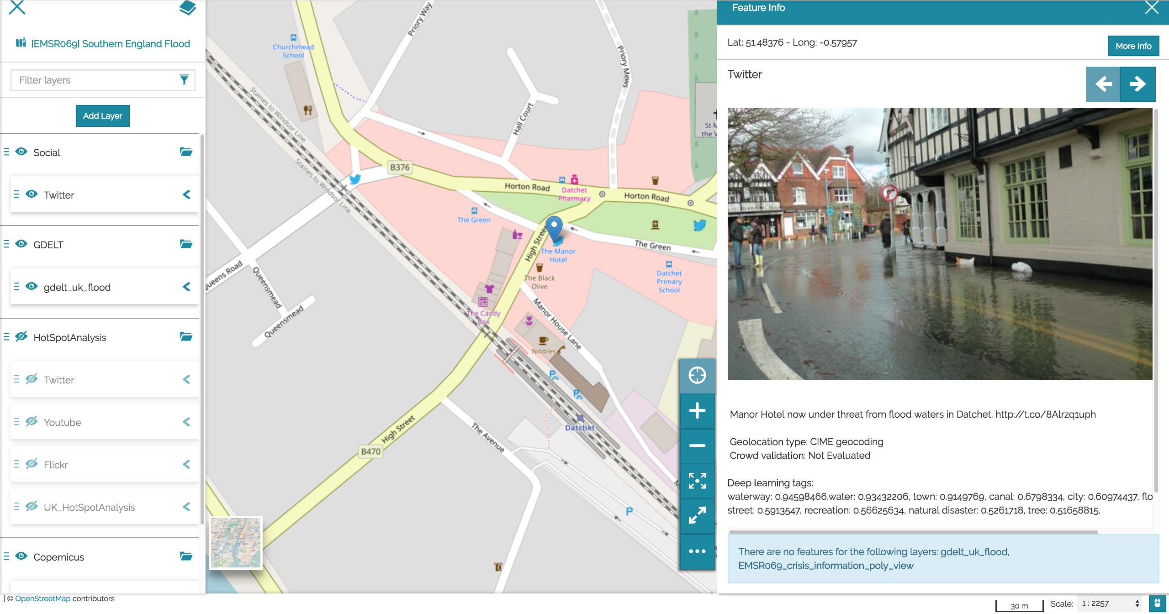The height and width of the screenshot is (614, 1169).
Task: Expand Flickr layer options chevron
Action: coord(186,464)
